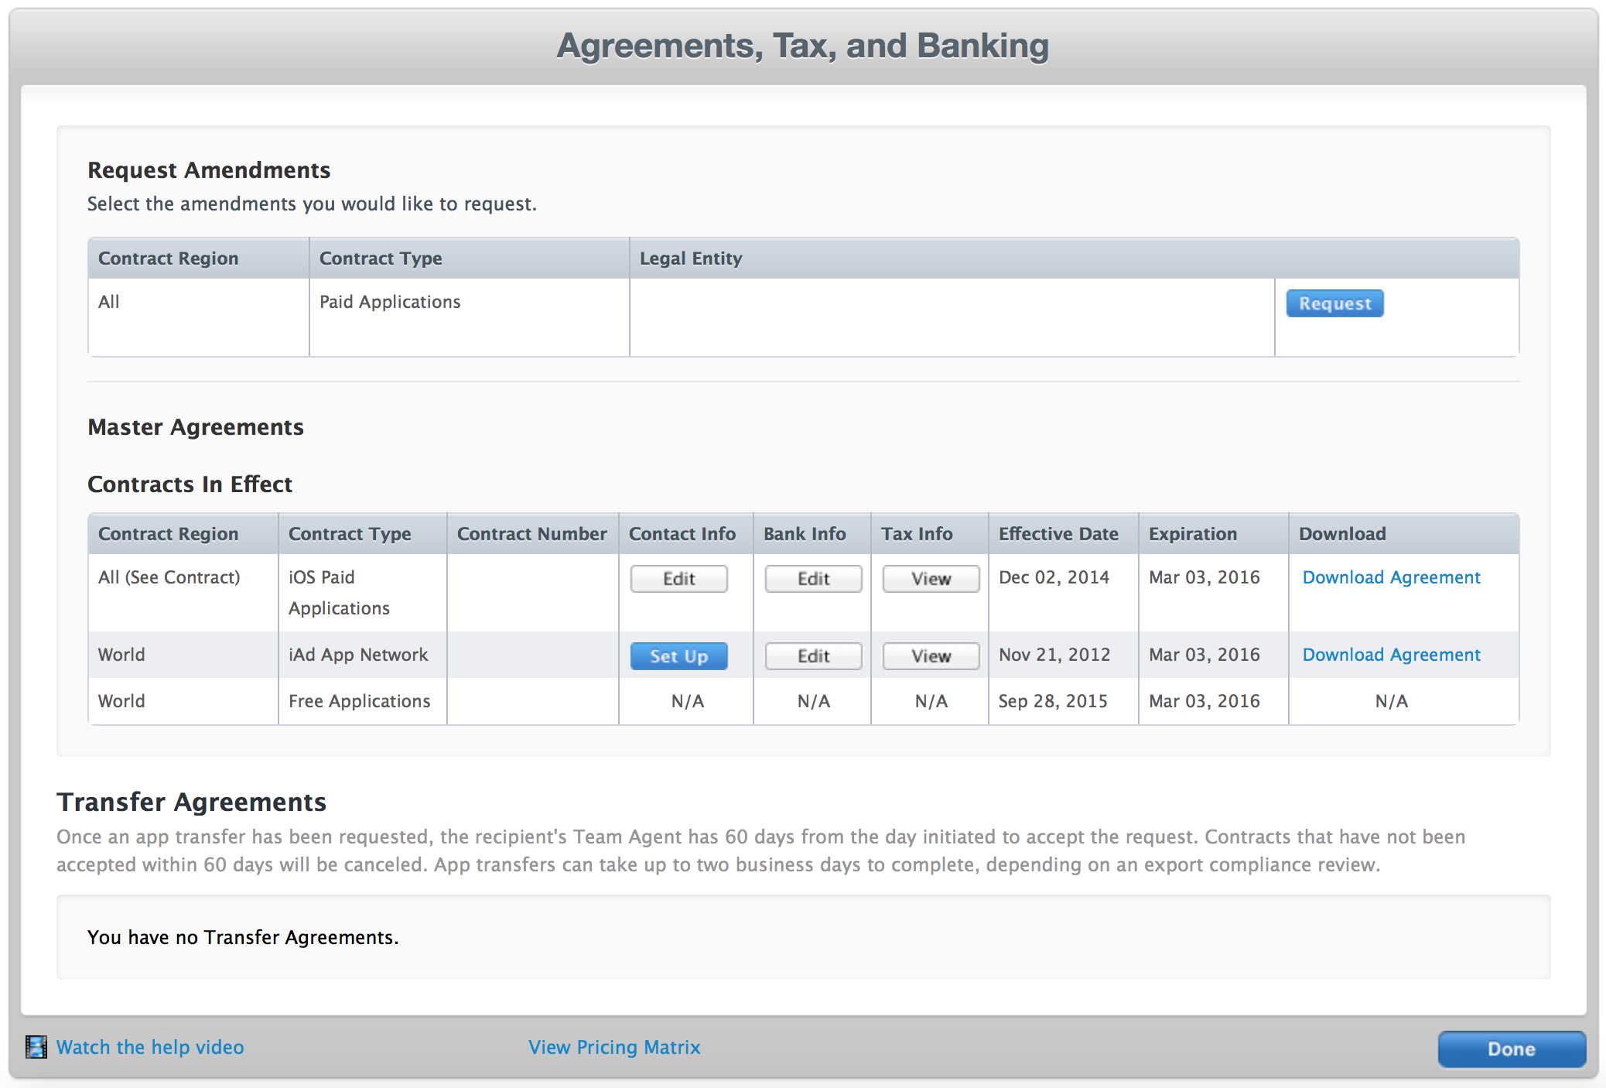Screen dimensions: 1606x1088
Task: Click Request for the Paid Applications amendment
Action: (1334, 303)
